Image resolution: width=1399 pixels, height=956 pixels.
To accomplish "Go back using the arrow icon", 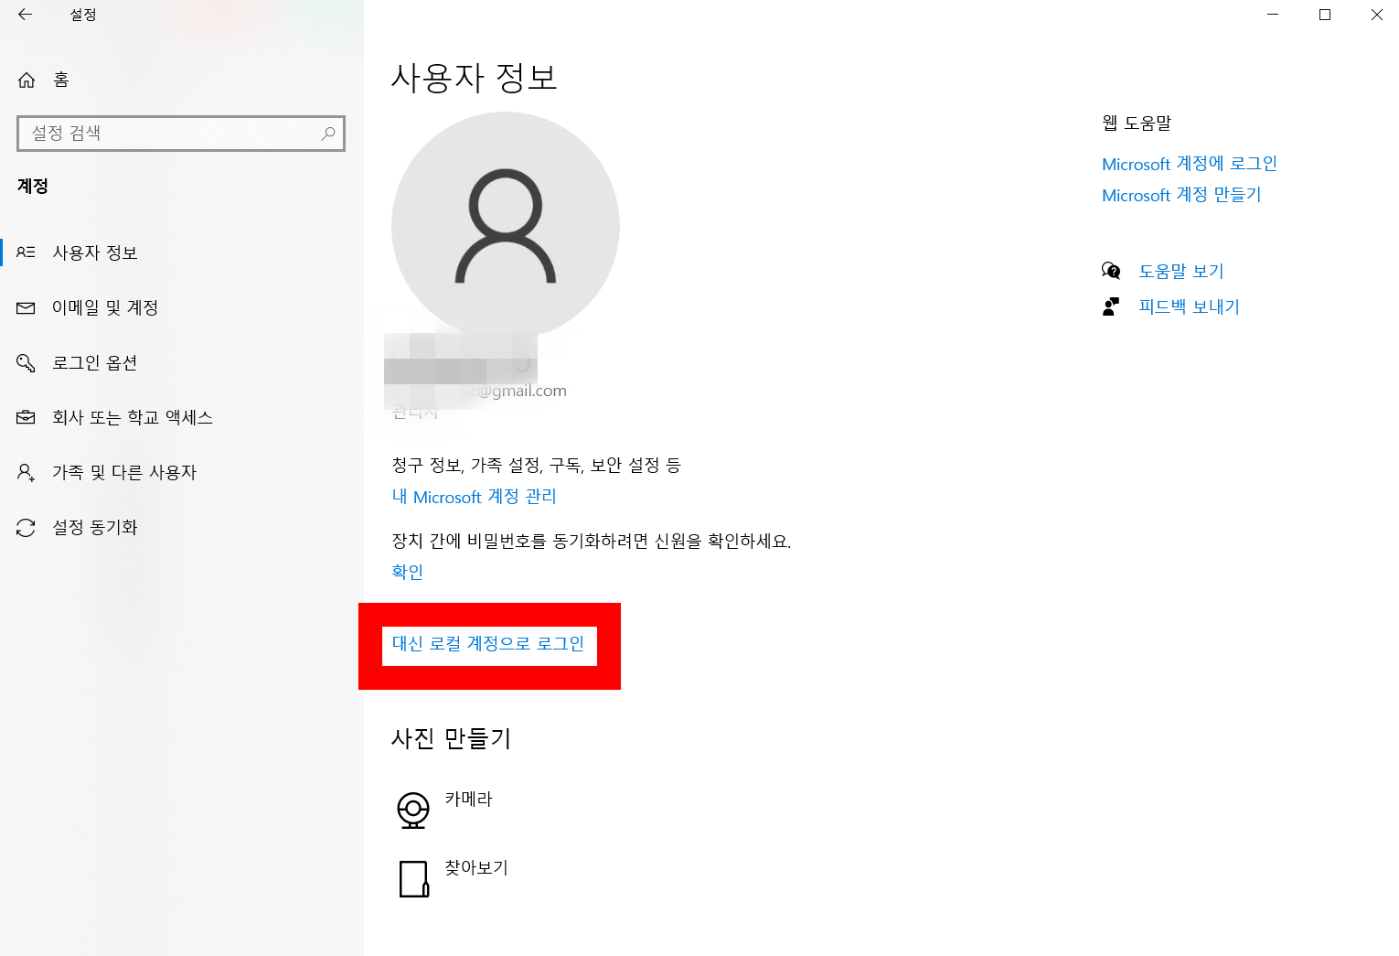I will pos(25,15).
